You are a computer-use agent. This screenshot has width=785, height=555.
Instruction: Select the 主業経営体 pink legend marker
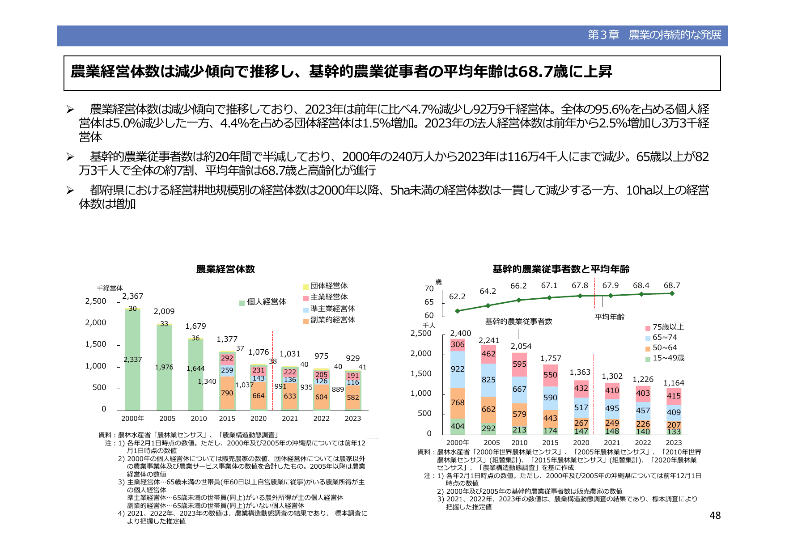coord(307,297)
